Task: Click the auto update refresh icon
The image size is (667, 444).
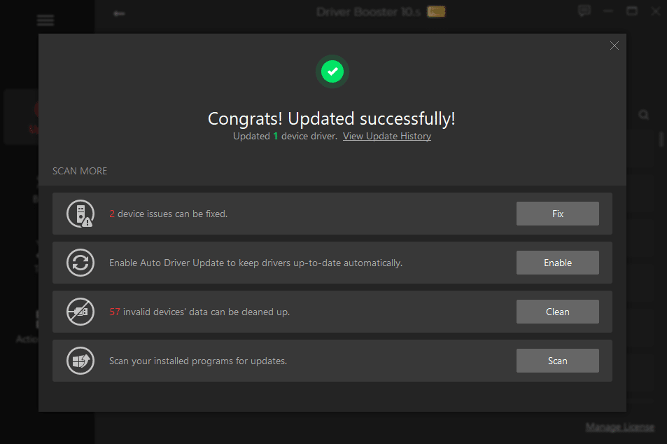Action: coord(80,263)
